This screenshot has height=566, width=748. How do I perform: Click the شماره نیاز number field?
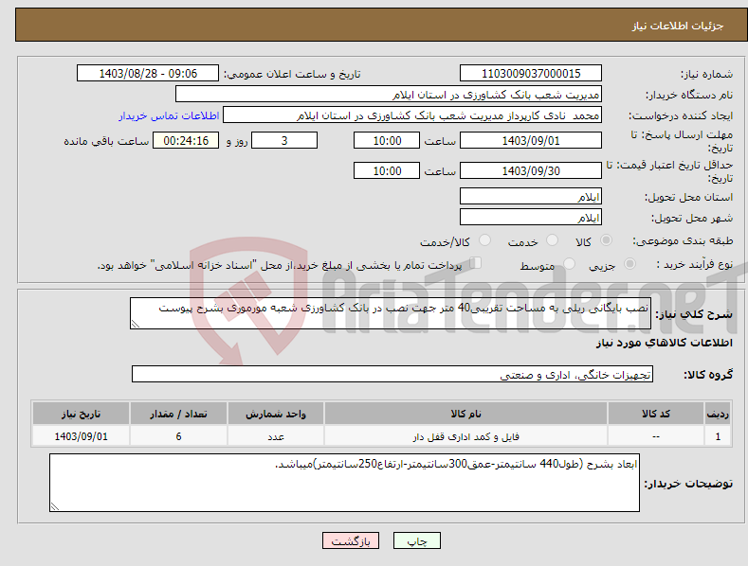[531, 74]
